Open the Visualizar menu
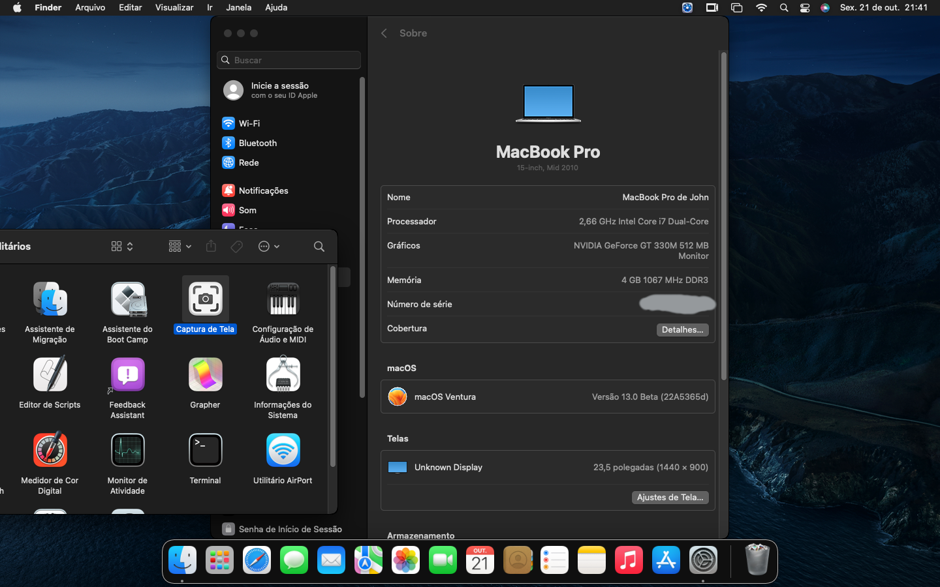Screen dimensions: 940x587 174,8
